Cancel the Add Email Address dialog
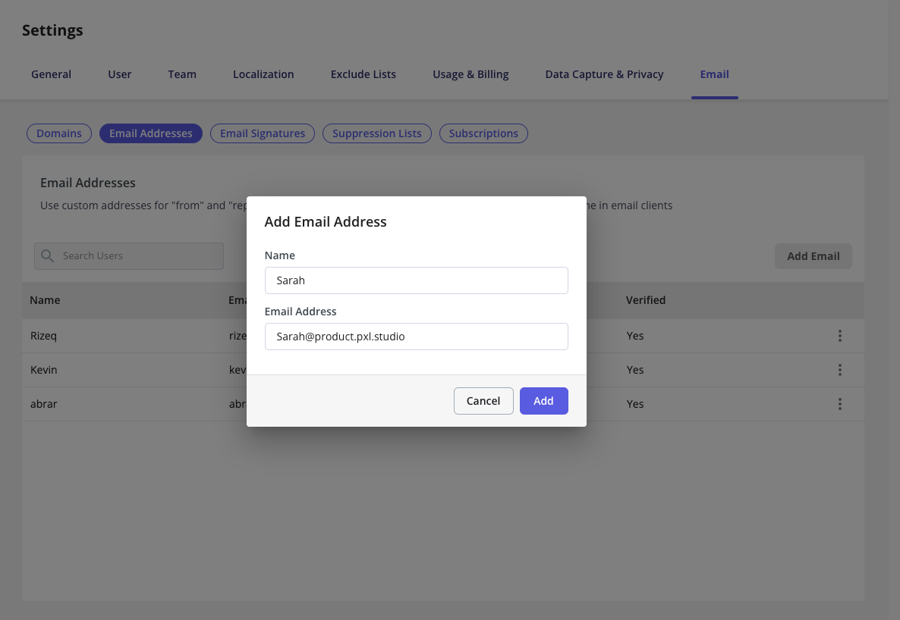Viewport: 900px width, 620px height. click(483, 401)
